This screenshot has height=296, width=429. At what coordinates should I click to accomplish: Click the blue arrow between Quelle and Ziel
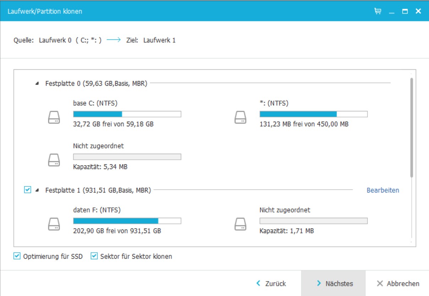click(x=114, y=40)
